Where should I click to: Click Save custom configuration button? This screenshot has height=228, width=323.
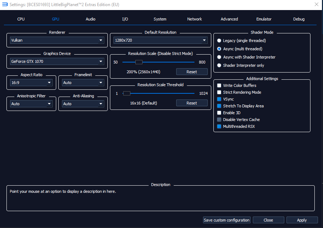(227, 220)
